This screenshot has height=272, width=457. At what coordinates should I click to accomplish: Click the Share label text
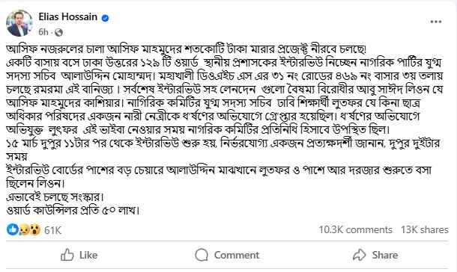[x=385, y=255]
